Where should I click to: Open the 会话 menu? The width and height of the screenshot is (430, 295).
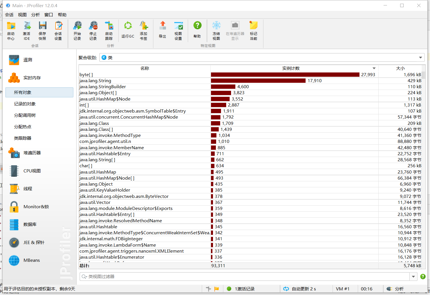tap(9, 15)
